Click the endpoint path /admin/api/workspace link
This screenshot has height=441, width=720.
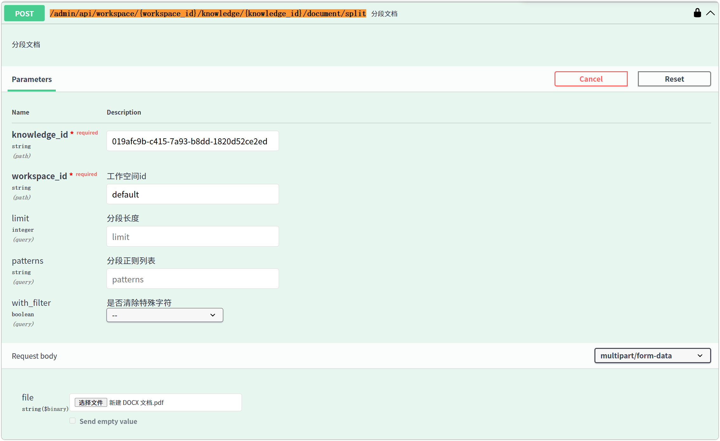point(208,14)
